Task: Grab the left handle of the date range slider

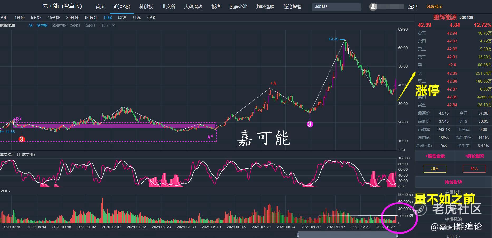Action: (x=298, y=235)
